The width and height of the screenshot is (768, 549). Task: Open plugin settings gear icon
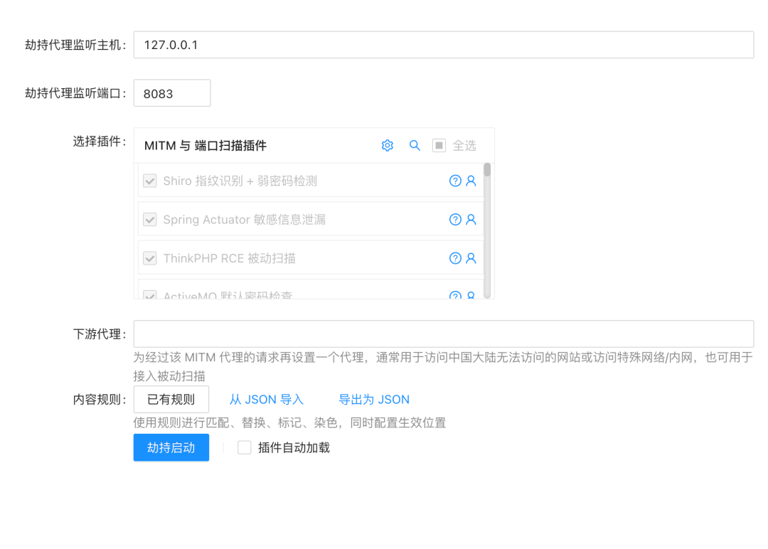point(388,146)
